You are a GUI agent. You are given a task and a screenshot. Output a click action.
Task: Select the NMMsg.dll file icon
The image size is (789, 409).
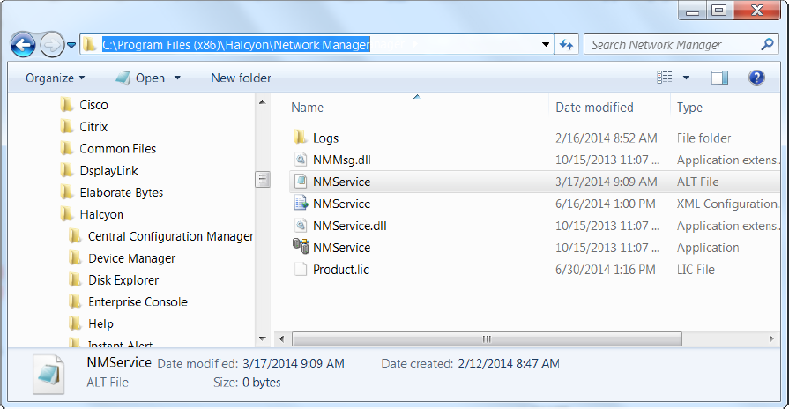(x=301, y=160)
